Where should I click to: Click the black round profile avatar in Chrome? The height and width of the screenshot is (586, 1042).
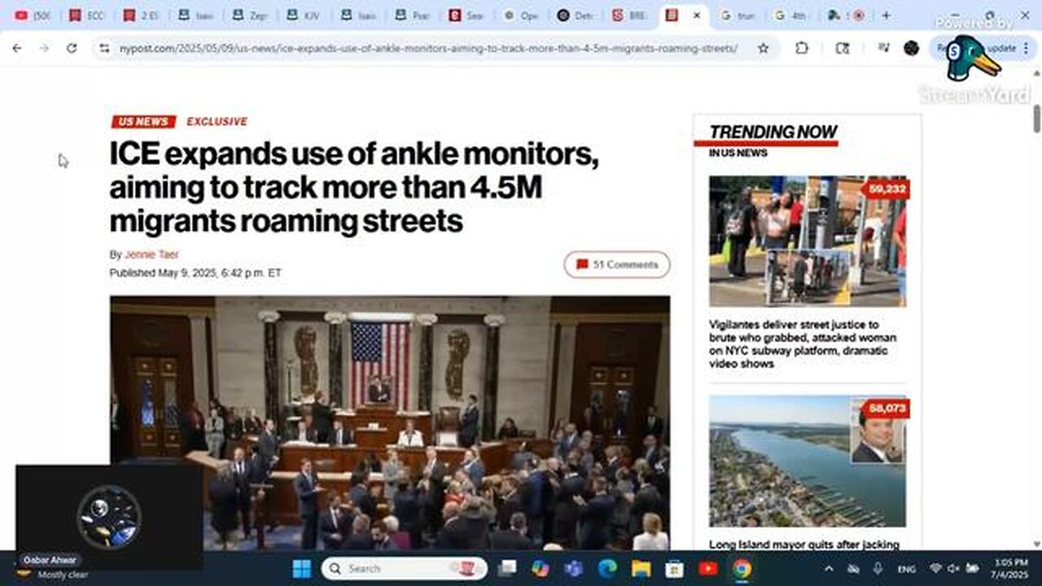pyautogui.click(x=912, y=49)
